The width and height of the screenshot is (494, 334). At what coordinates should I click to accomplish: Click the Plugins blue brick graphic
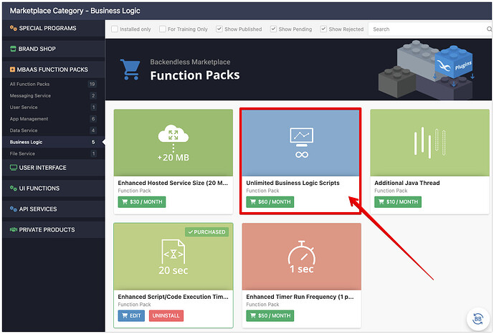(454, 62)
